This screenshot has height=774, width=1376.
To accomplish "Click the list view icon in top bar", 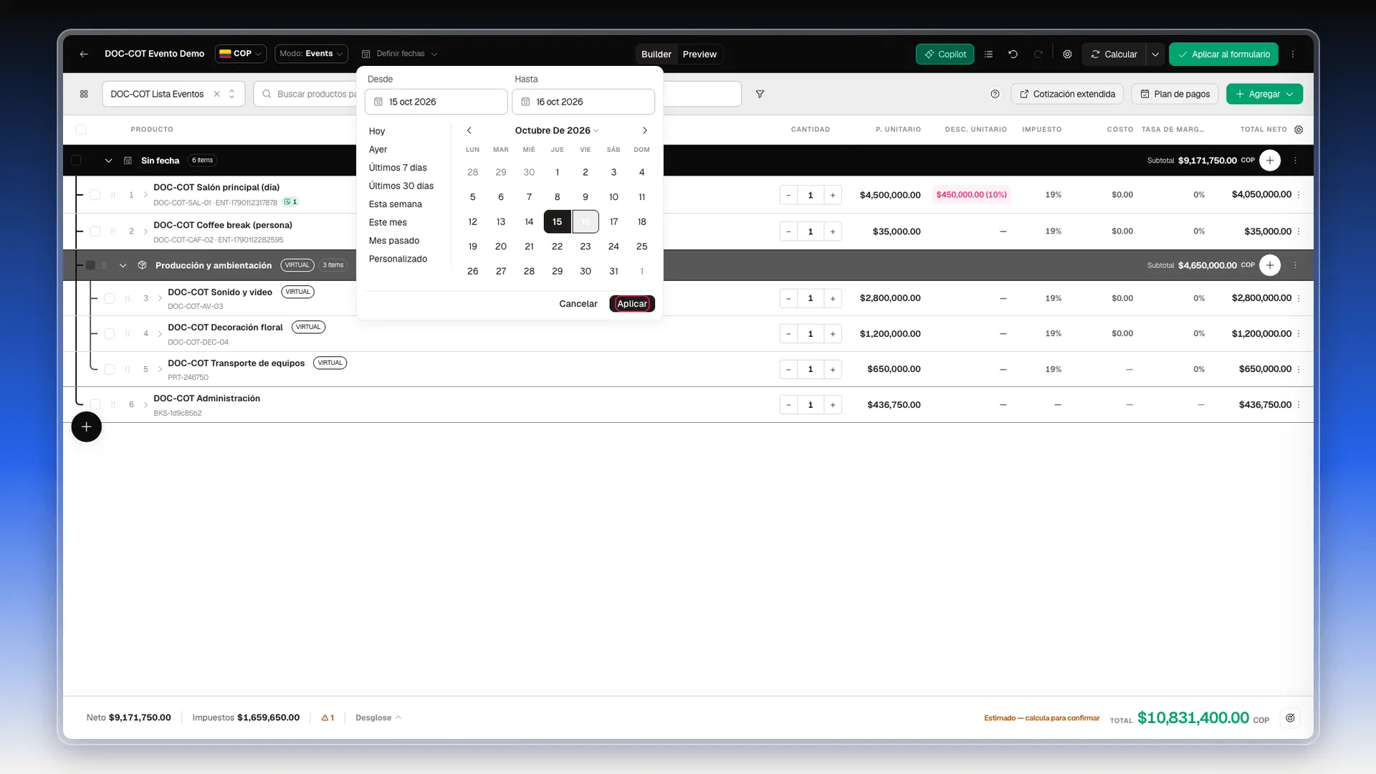I will tap(988, 54).
